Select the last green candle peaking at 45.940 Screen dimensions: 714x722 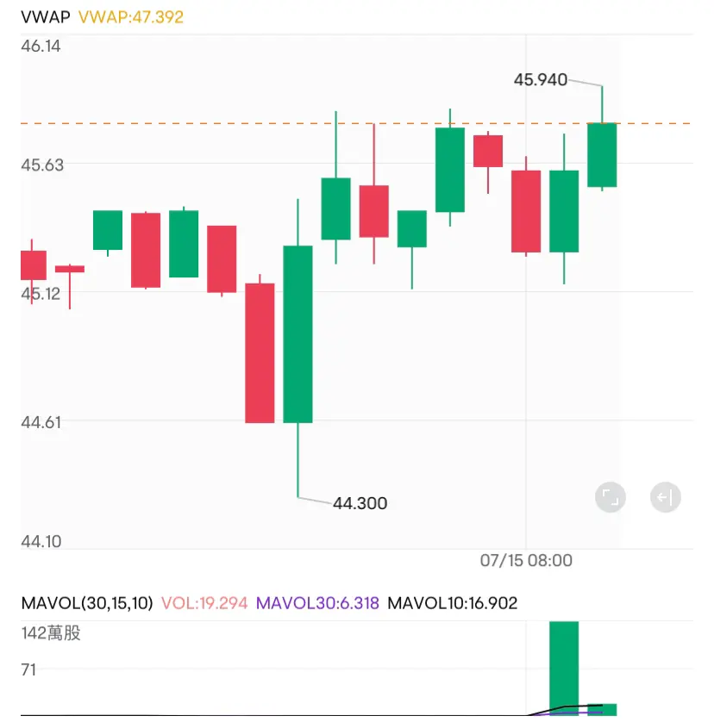tap(602, 155)
